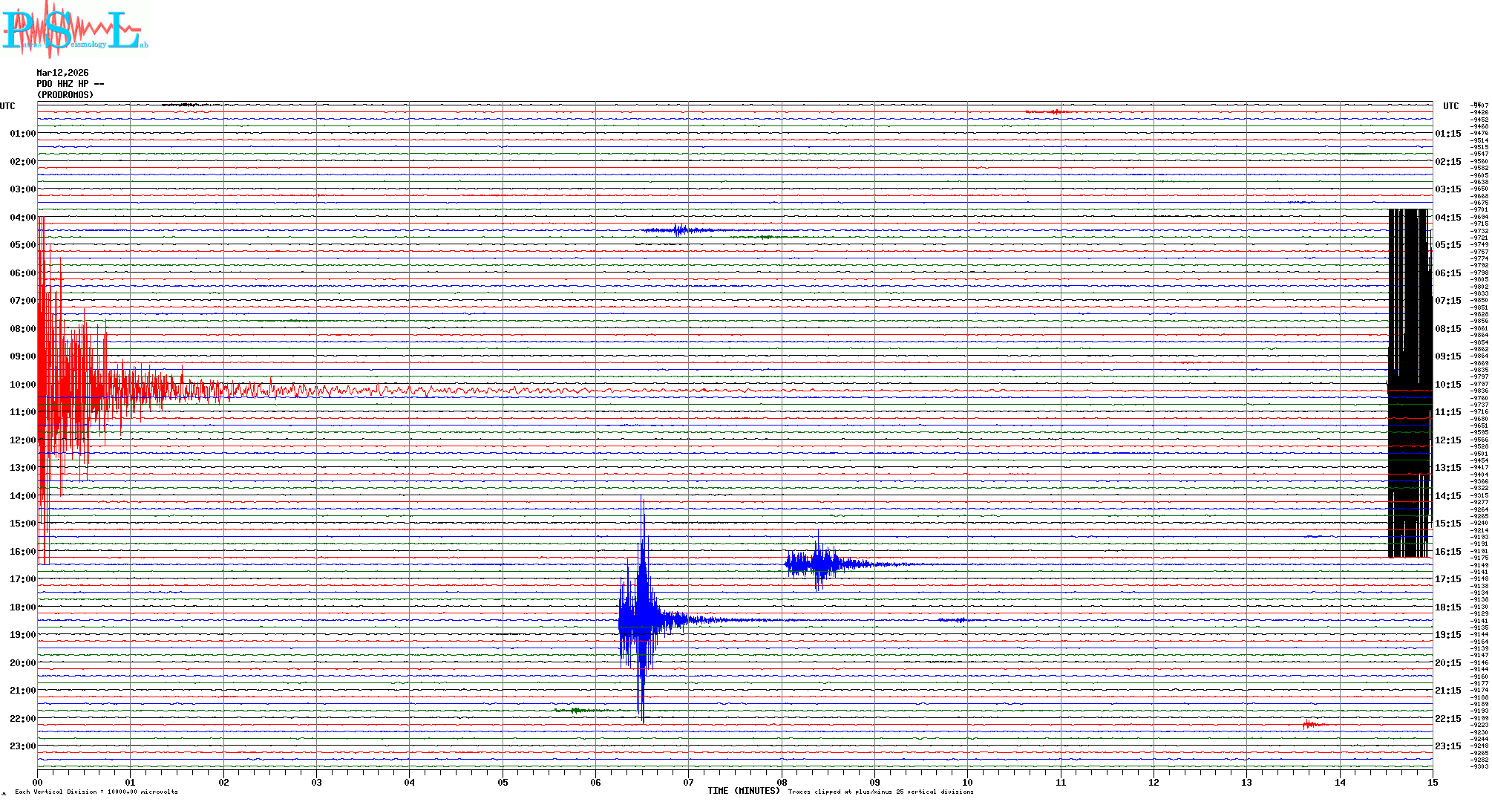Click the 00 minute tick on bottom axis
The width and height of the screenshot is (1492, 802).
[38, 782]
